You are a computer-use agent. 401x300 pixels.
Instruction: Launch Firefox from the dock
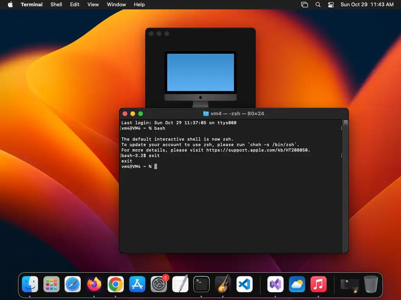[x=94, y=284]
